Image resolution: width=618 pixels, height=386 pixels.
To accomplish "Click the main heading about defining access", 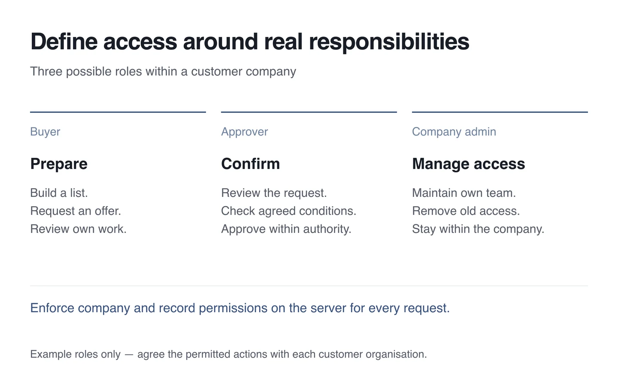I will [x=250, y=42].
